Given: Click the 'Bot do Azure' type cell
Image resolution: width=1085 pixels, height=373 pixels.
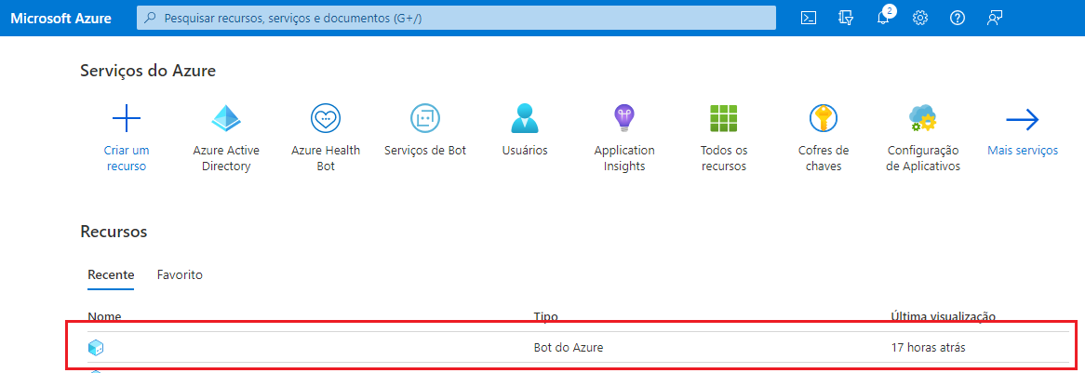Looking at the screenshot, I should [569, 348].
